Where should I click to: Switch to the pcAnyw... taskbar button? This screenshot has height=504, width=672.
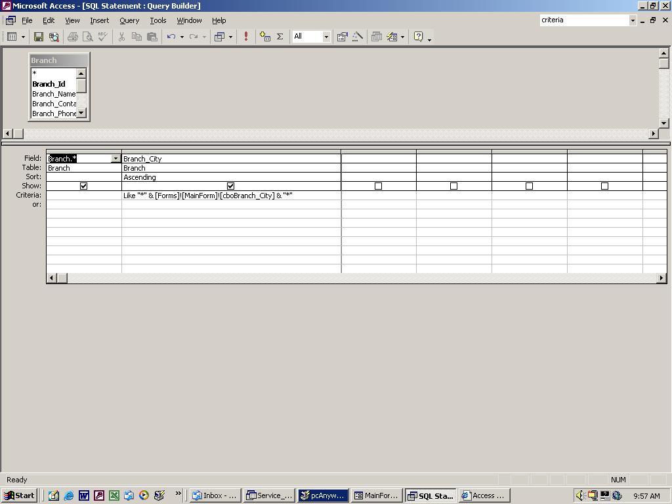[323, 495]
